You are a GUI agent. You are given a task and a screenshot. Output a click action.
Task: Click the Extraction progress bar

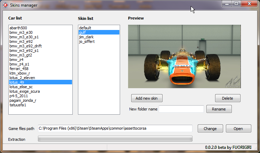(115, 139)
